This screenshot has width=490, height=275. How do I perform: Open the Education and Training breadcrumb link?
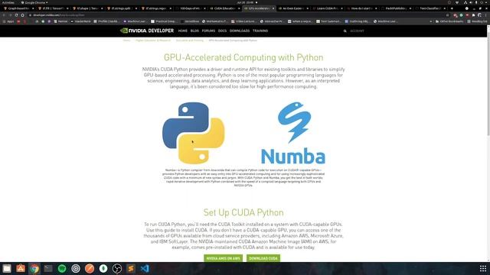pos(189,40)
